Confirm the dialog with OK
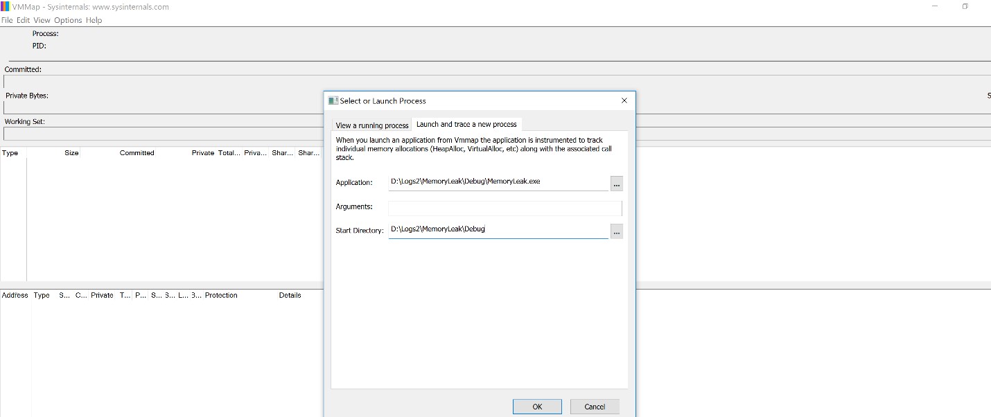991x417 pixels. [537, 407]
